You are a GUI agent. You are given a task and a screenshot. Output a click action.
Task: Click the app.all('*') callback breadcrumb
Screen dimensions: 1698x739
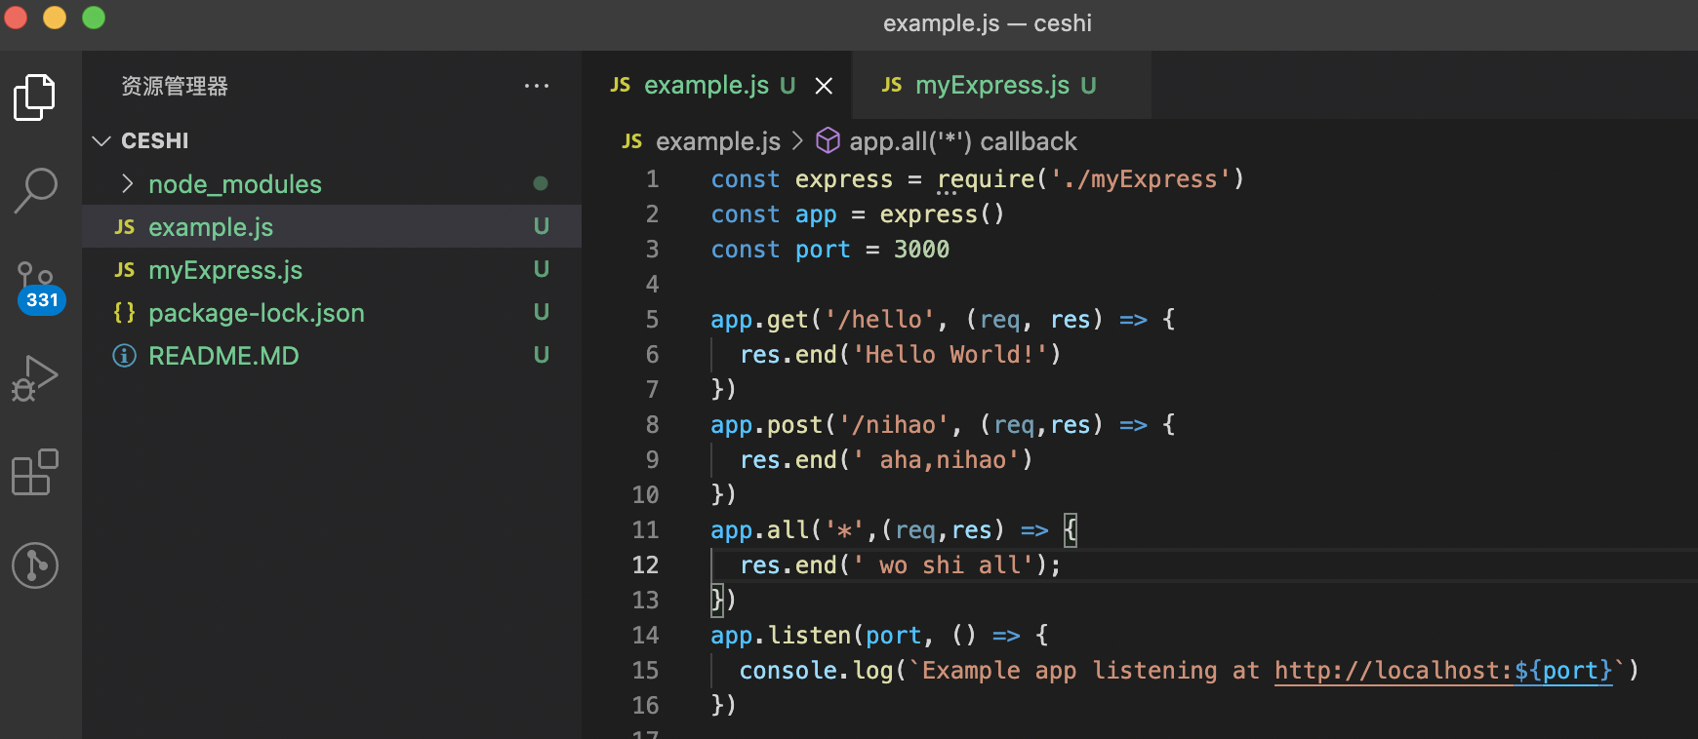[x=963, y=141]
